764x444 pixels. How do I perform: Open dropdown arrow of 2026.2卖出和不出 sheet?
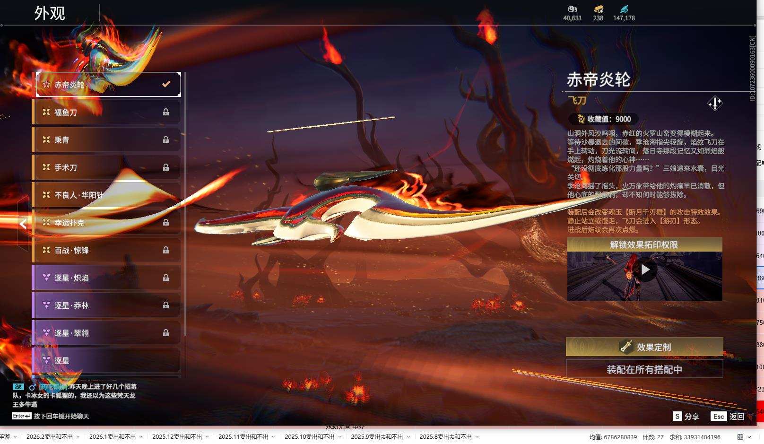coord(78,437)
